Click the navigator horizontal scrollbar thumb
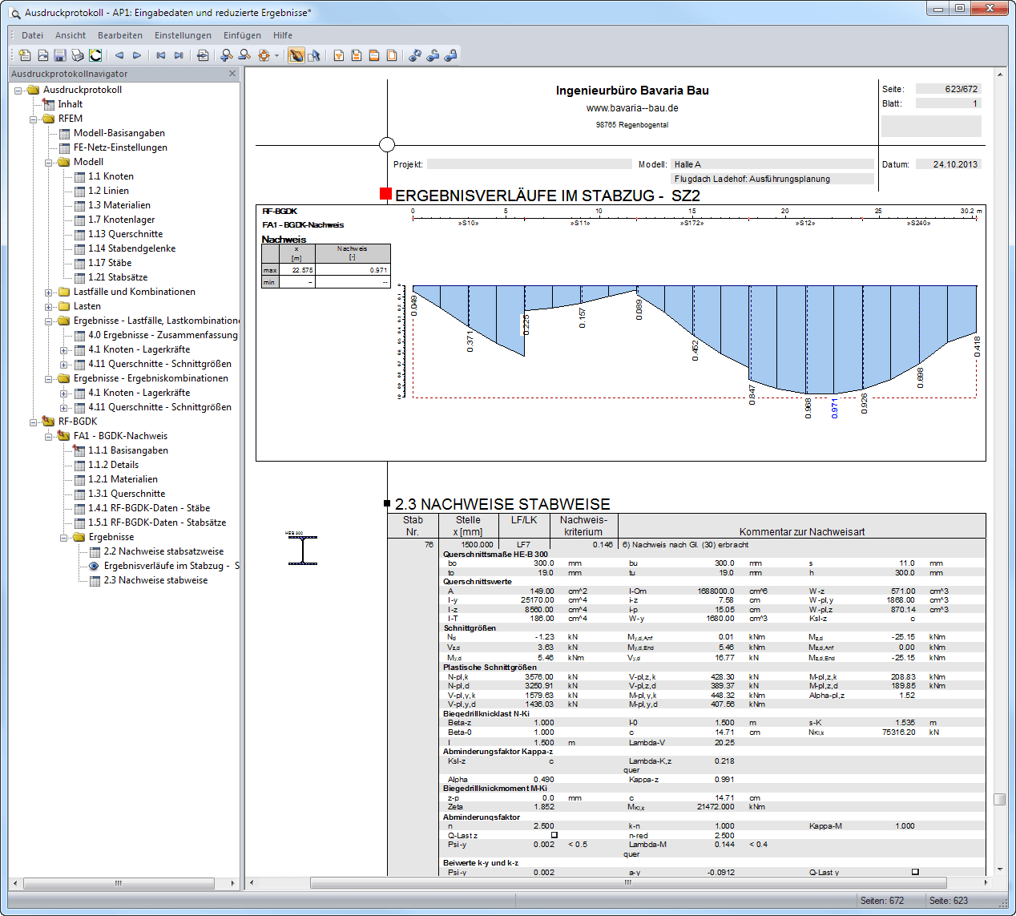1016x916 pixels. (x=118, y=883)
